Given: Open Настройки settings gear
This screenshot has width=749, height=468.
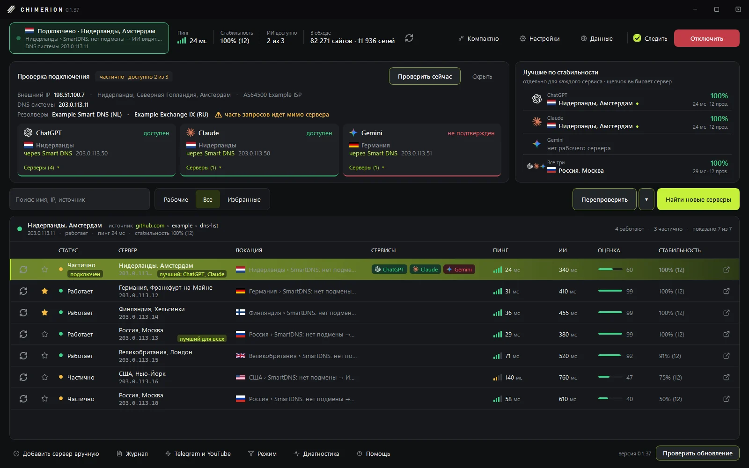Looking at the screenshot, I should (540, 38).
